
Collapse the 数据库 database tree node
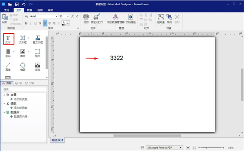(x=4, y=112)
